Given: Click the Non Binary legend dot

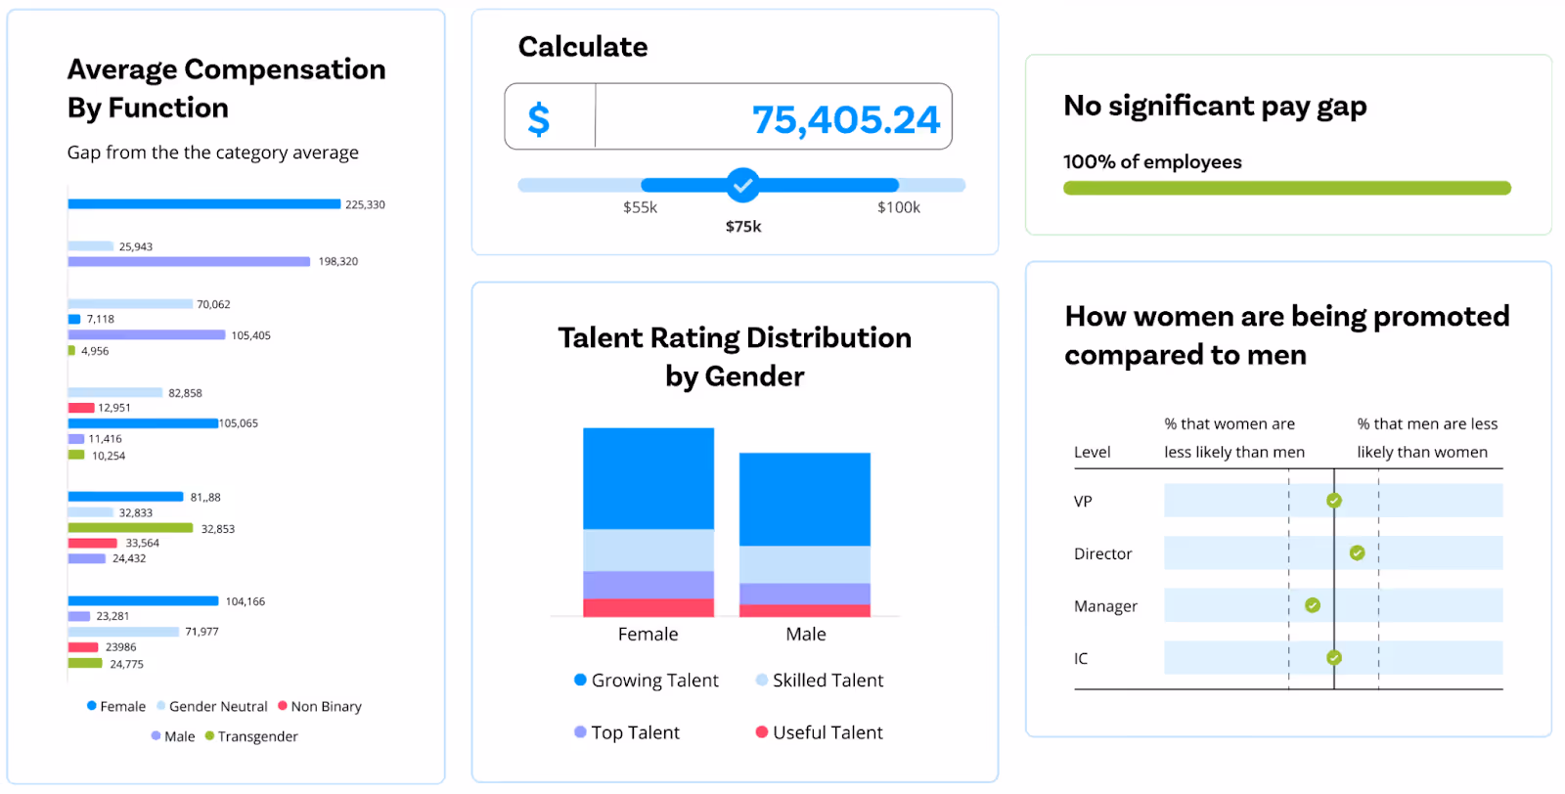Looking at the screenshot, I should pyautogui.click(x=286, y=705).
